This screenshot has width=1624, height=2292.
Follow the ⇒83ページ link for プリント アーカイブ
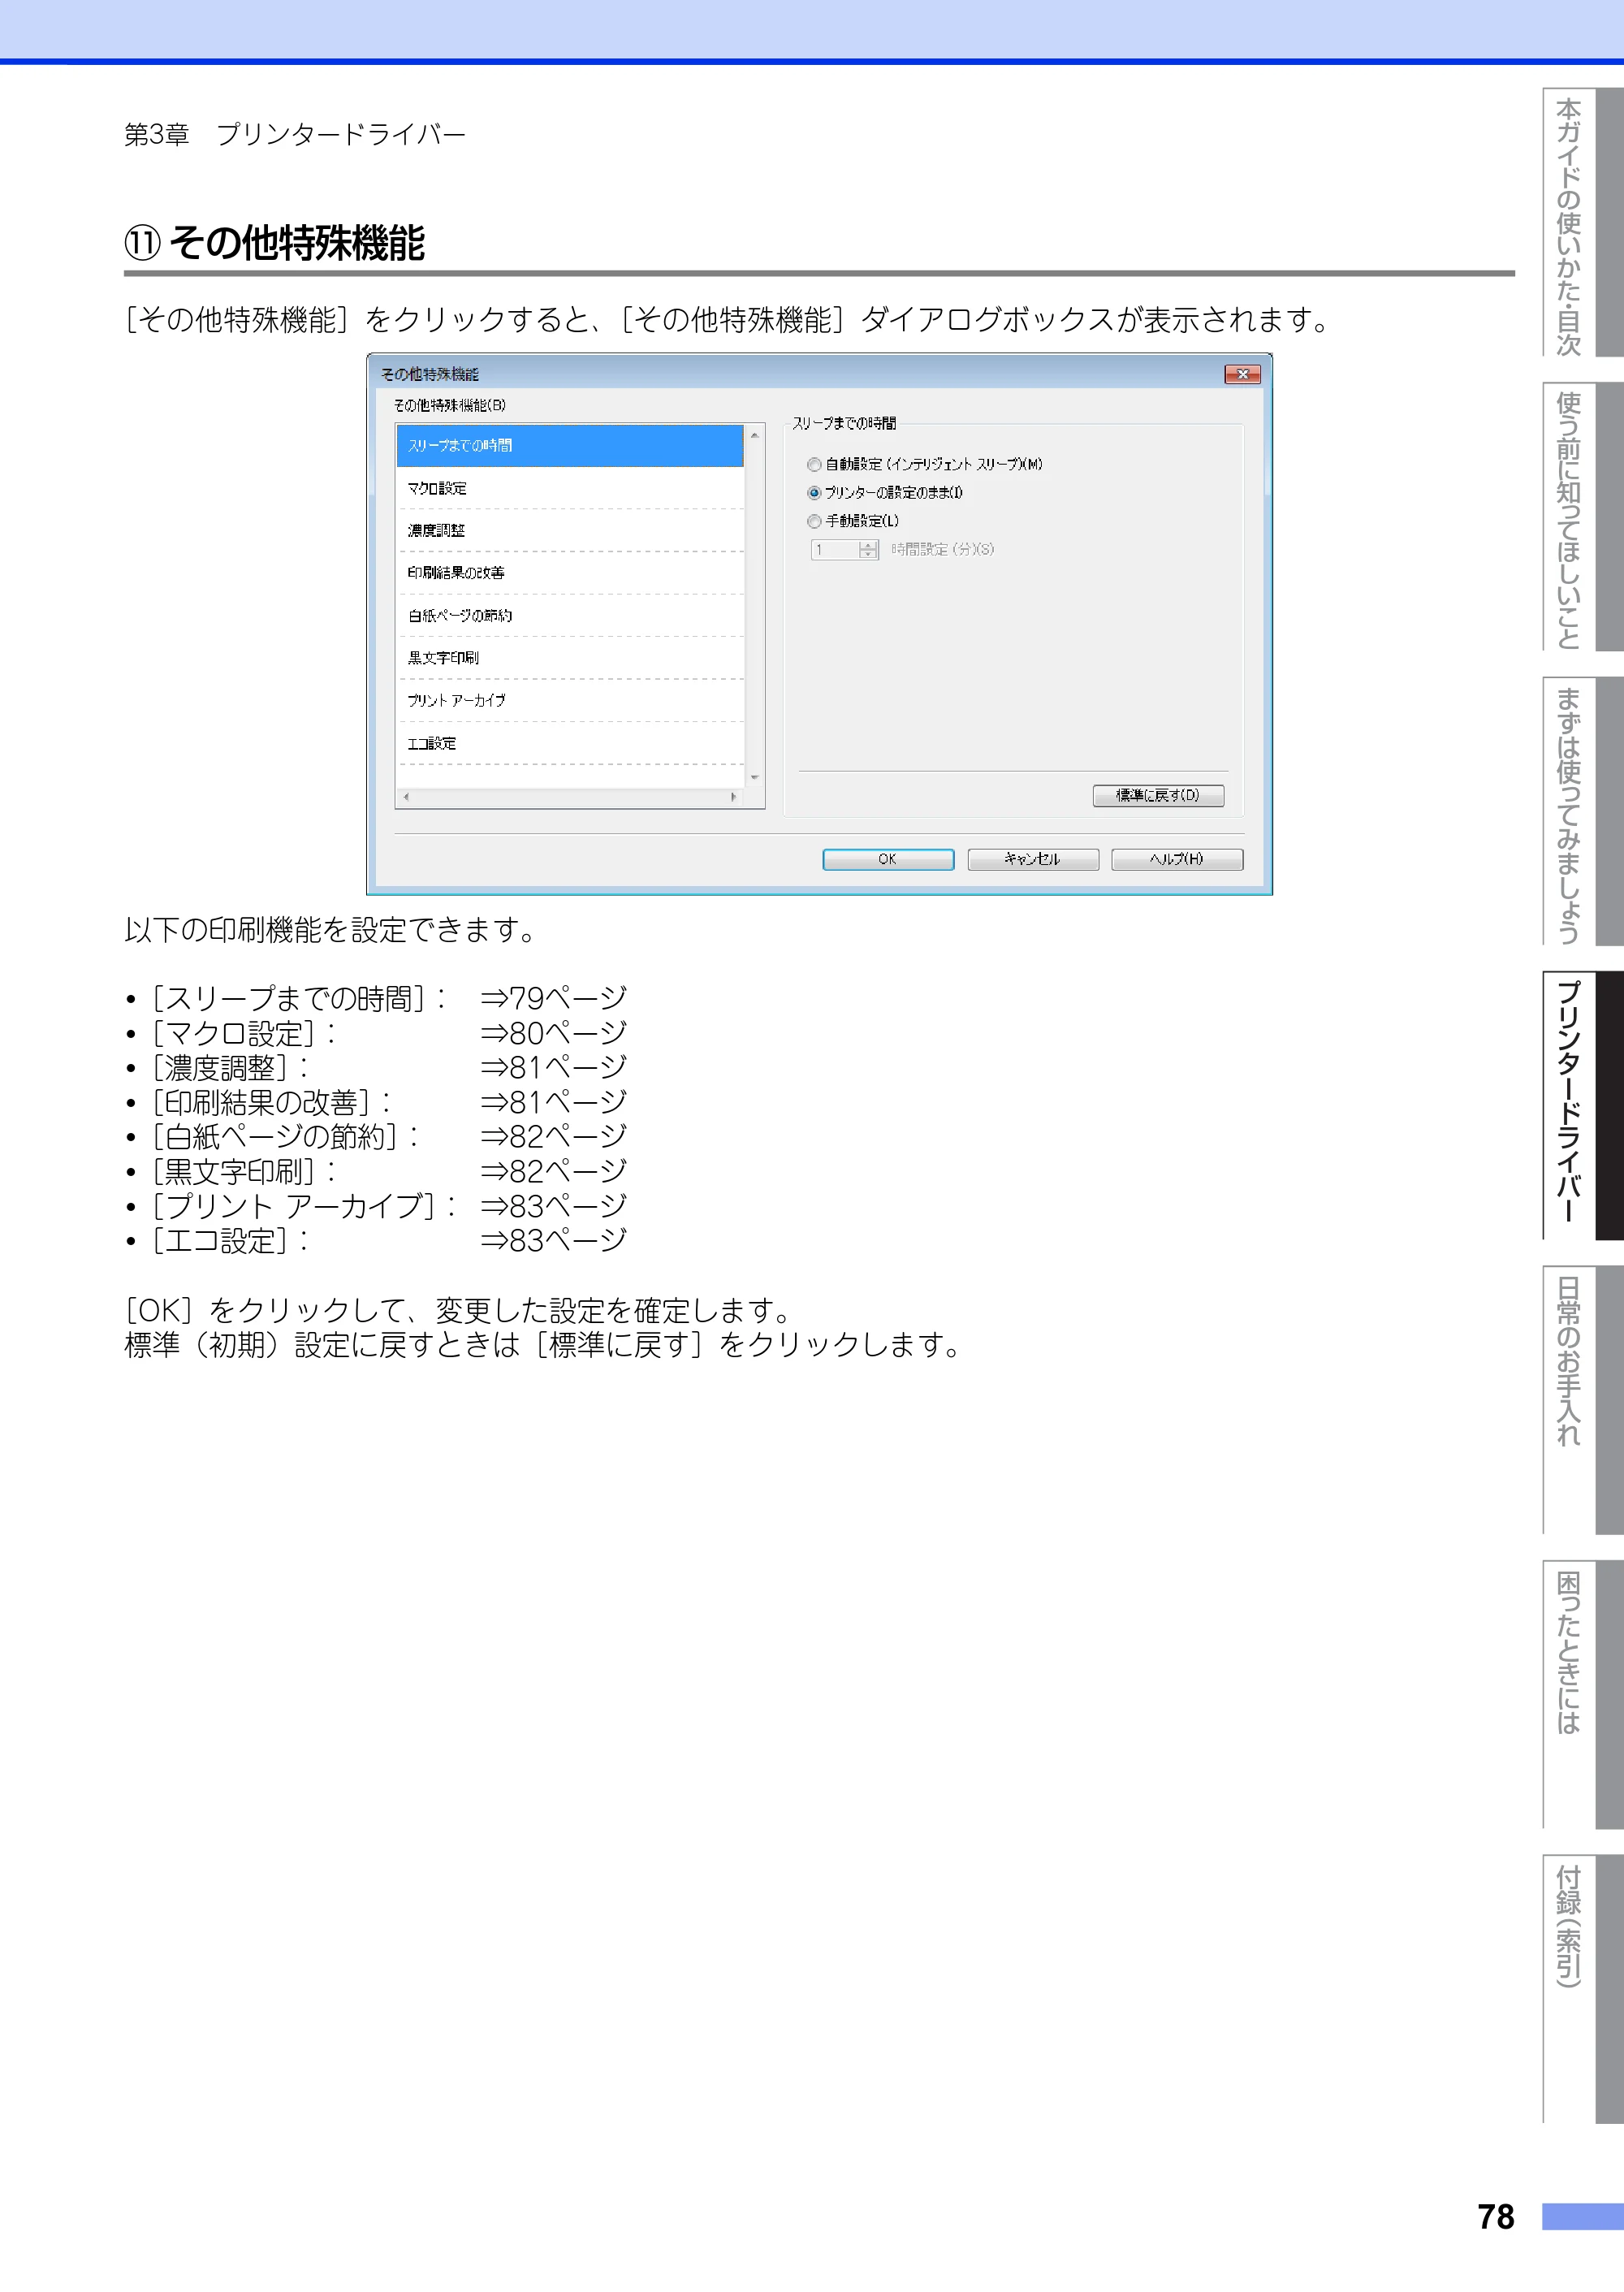pyautogui.click(x=553, y=1206)
